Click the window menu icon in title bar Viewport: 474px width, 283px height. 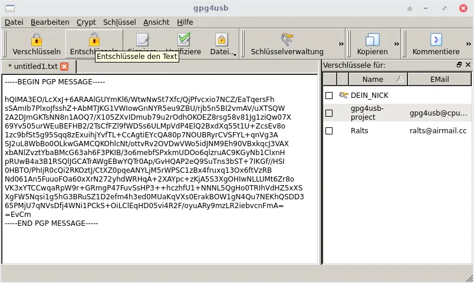click(10, 8)
